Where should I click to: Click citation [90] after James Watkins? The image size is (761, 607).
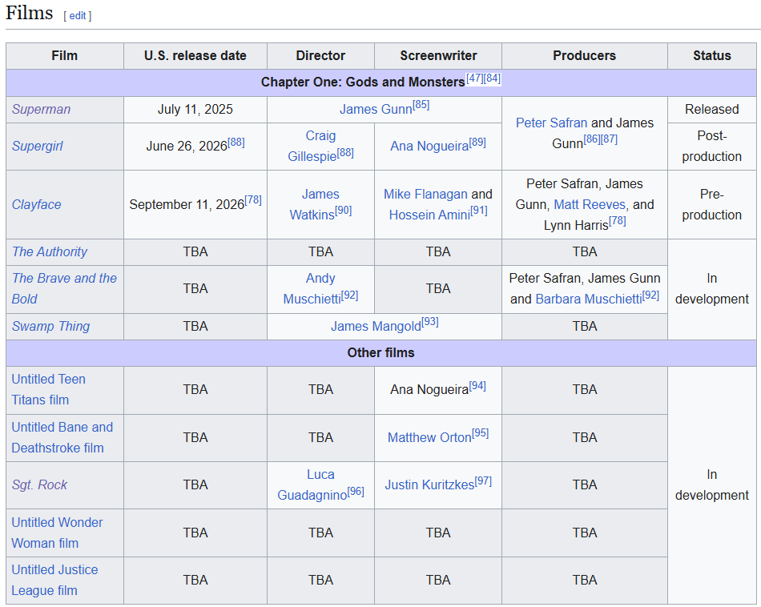pyautogui.click(x=343, y=210)
